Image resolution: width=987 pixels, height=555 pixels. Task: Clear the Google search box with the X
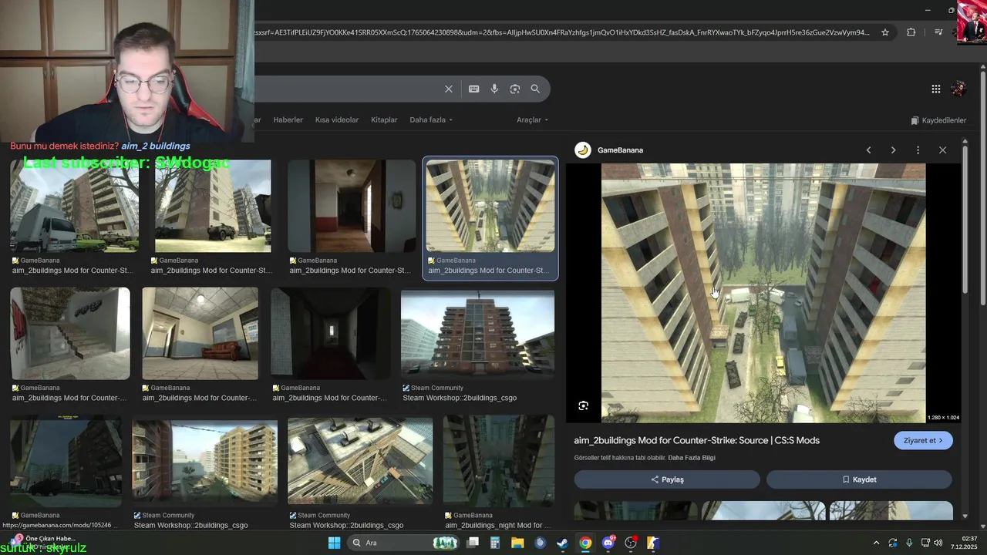[x=449, y=89]
